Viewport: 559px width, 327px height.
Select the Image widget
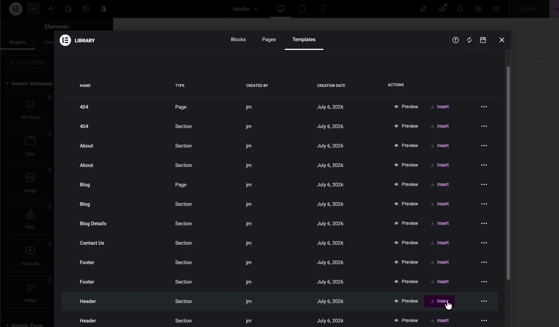coord(30,182)
